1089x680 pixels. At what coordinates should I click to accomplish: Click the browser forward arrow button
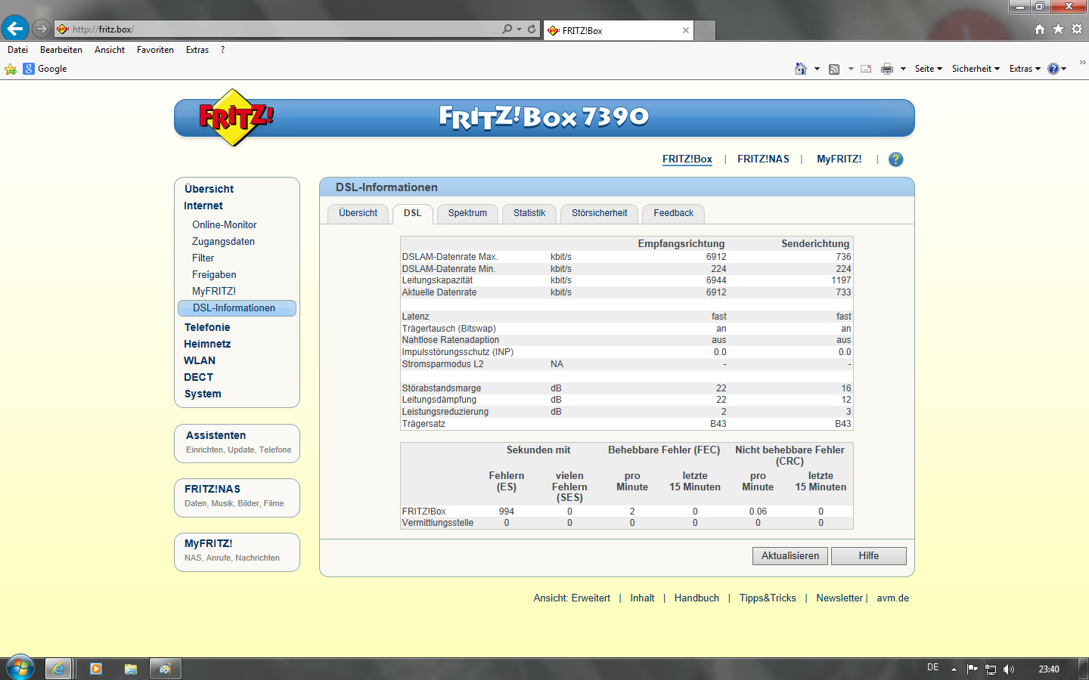[x=42, y=29]
